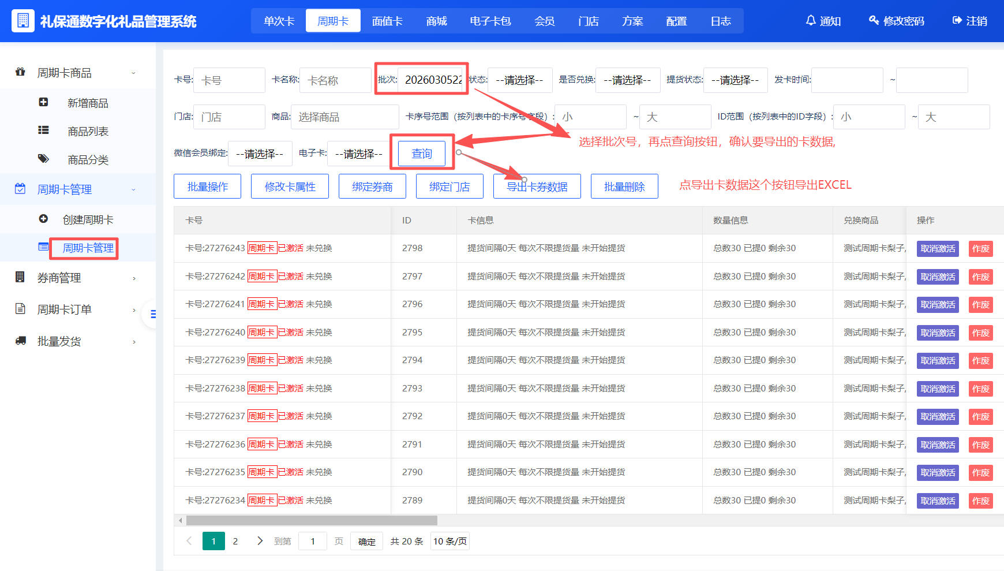Click the truck icon beside 批量发货
This screenshot has width=1004, height=571.
coord(20,341)
